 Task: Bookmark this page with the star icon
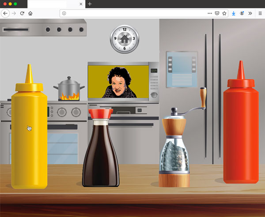coord(224,13)
